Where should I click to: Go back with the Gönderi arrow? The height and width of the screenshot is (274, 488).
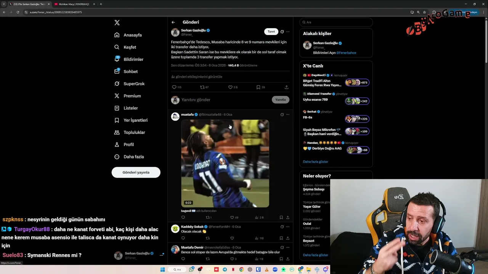(x=173, y=22)
